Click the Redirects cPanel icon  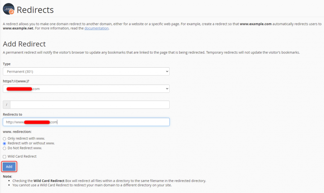(9, 9)
